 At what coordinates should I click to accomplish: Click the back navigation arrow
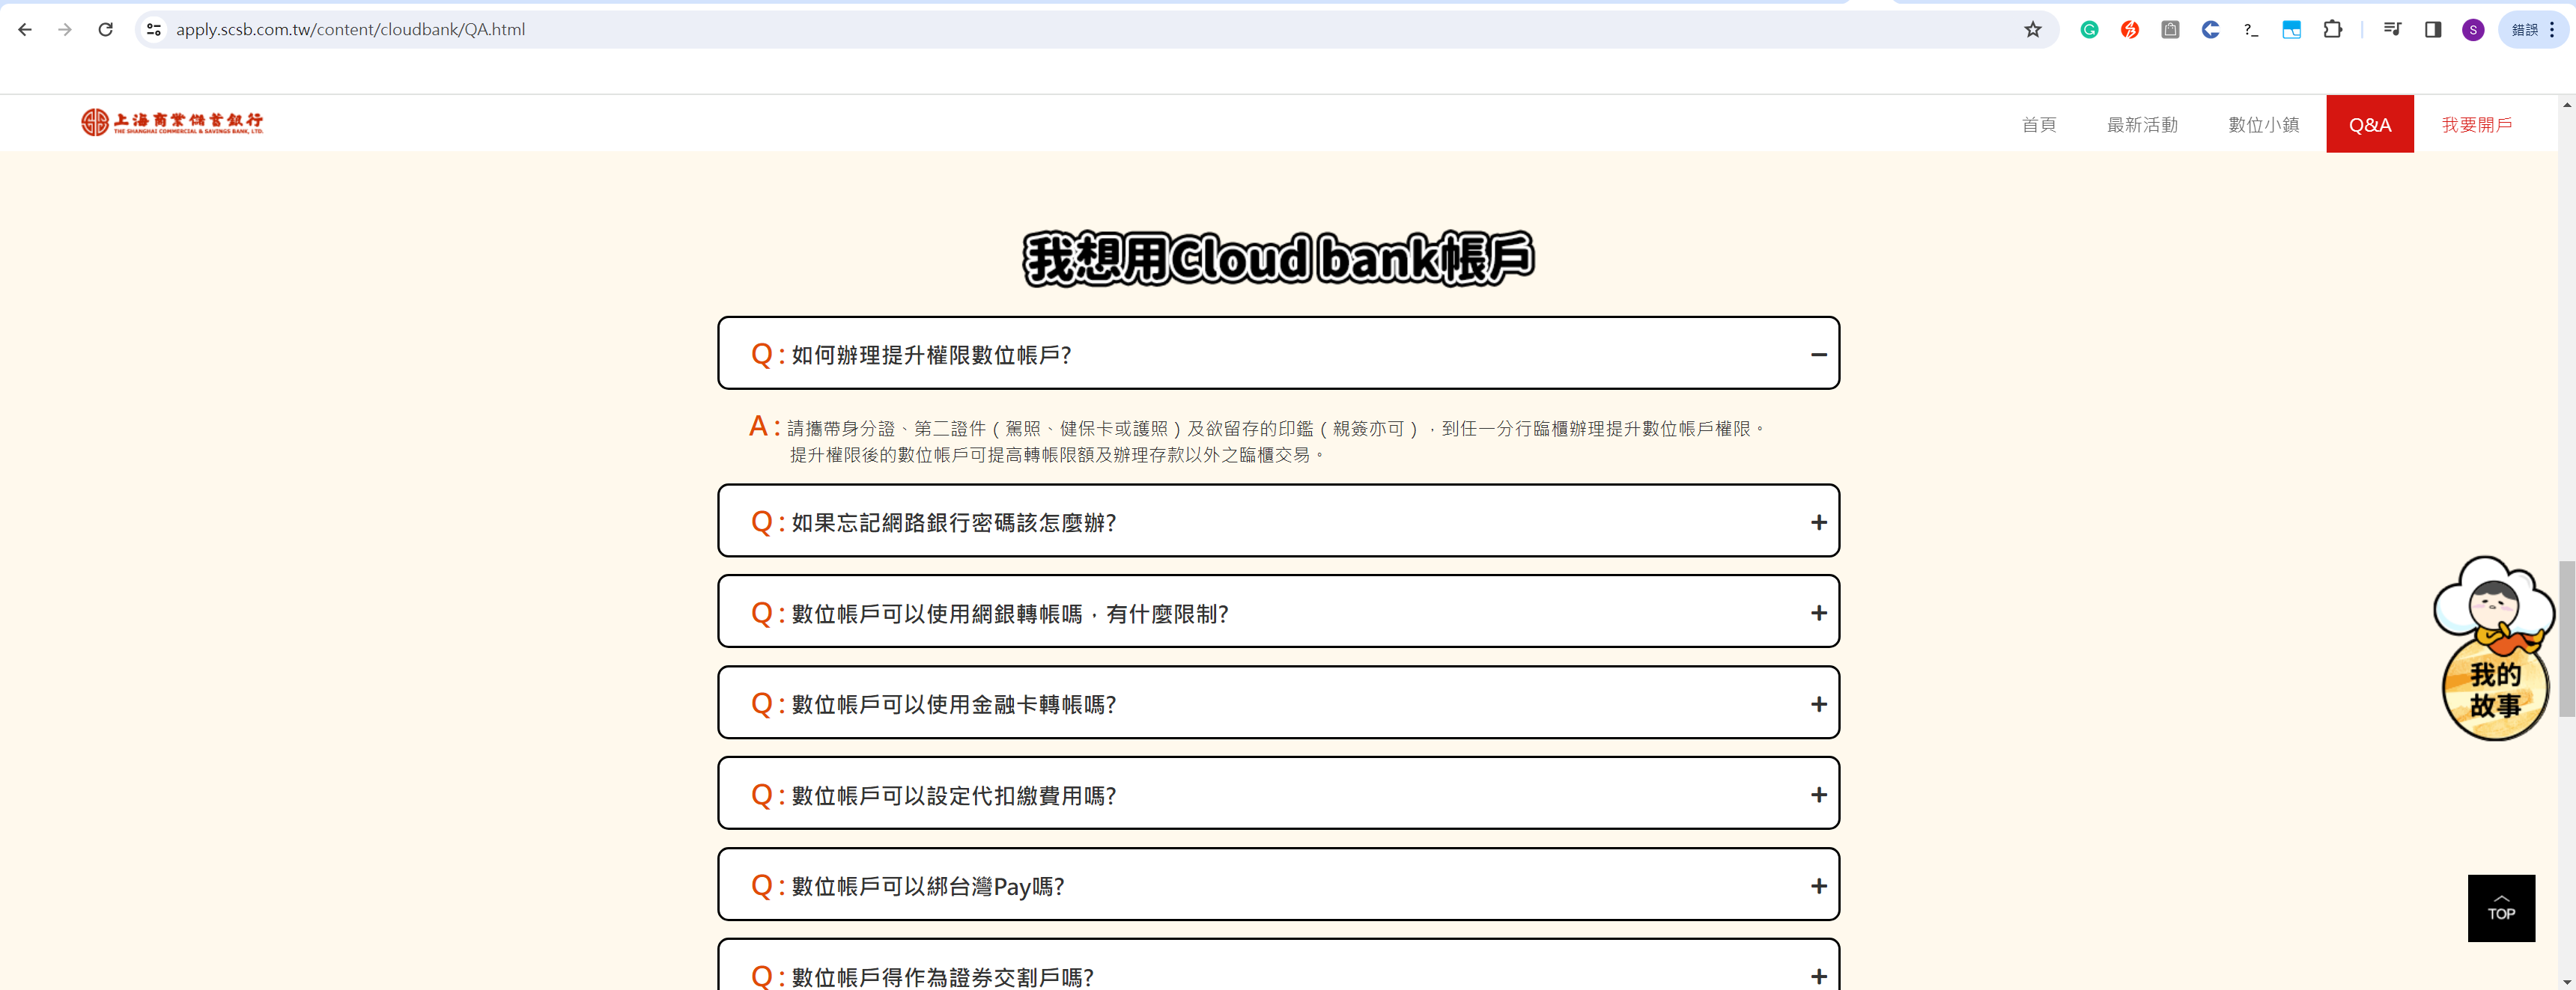coord(25,30)
